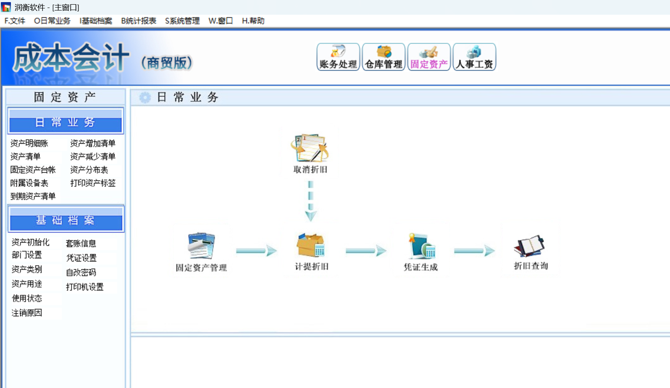
Task: Switch to the 固定资产 module
Action: 429,57
